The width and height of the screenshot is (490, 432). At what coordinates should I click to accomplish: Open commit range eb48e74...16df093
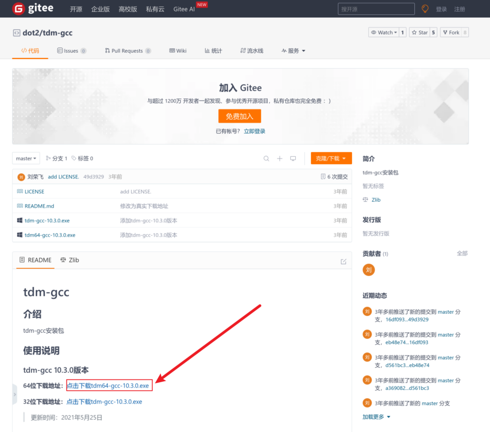pos(407,342)
